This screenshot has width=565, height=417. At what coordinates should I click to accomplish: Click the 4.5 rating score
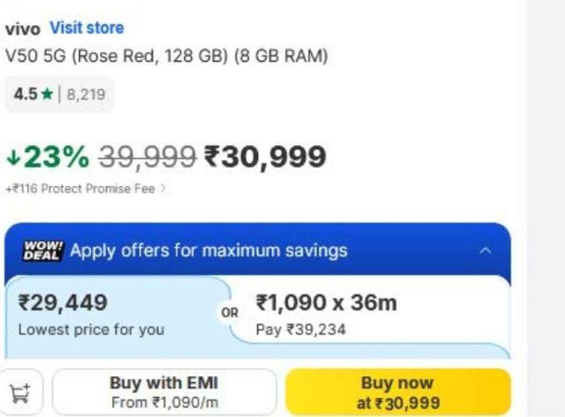click(x=25, y=94)
